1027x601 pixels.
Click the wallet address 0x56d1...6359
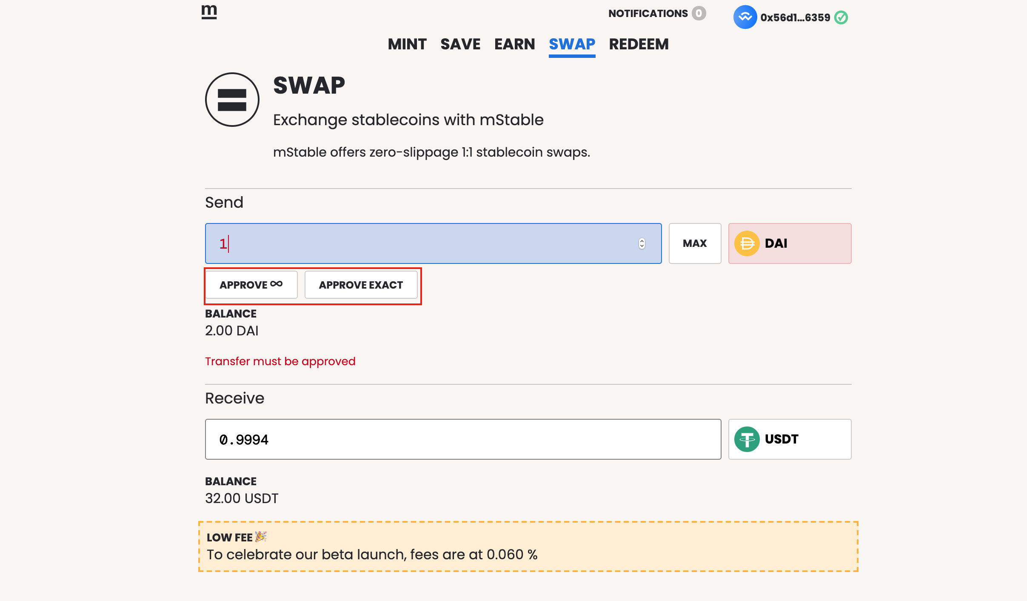[x=795, y=17]
